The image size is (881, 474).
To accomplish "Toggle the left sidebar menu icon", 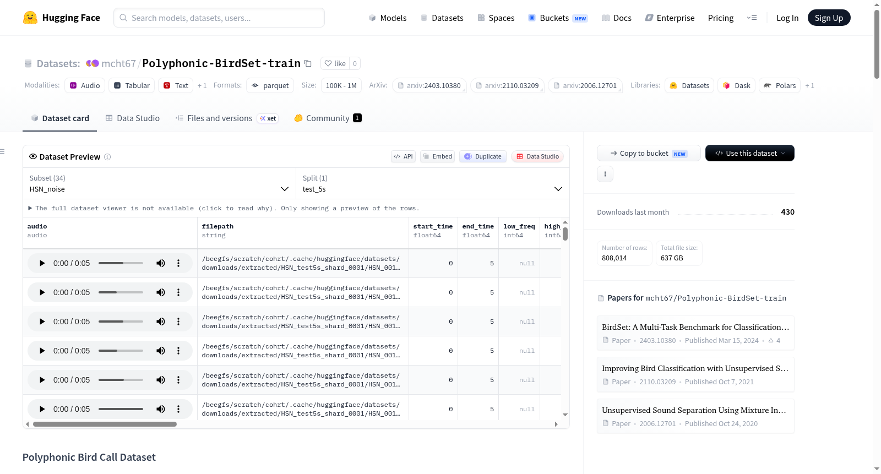I will [3, 151].
